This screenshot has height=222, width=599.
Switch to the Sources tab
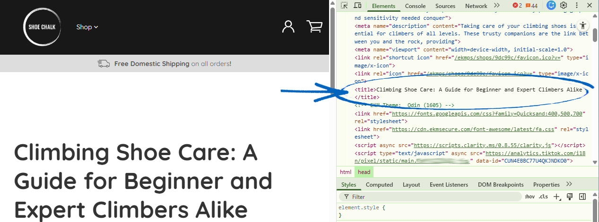coord(445,6)
